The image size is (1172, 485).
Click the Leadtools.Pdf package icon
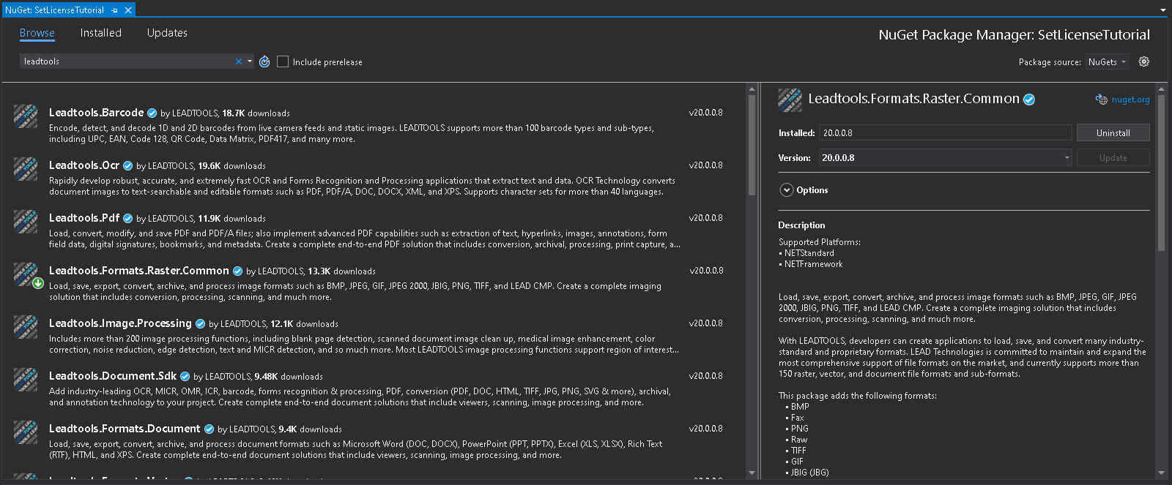coord(26,222)
